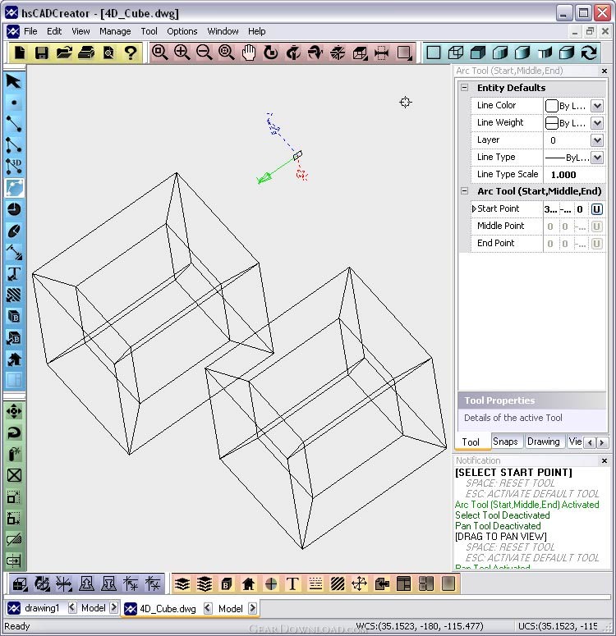Switch to the drawing1 document tab
Image resolution: width=616 pixels, height=636 pixels.
click(41, 608)
